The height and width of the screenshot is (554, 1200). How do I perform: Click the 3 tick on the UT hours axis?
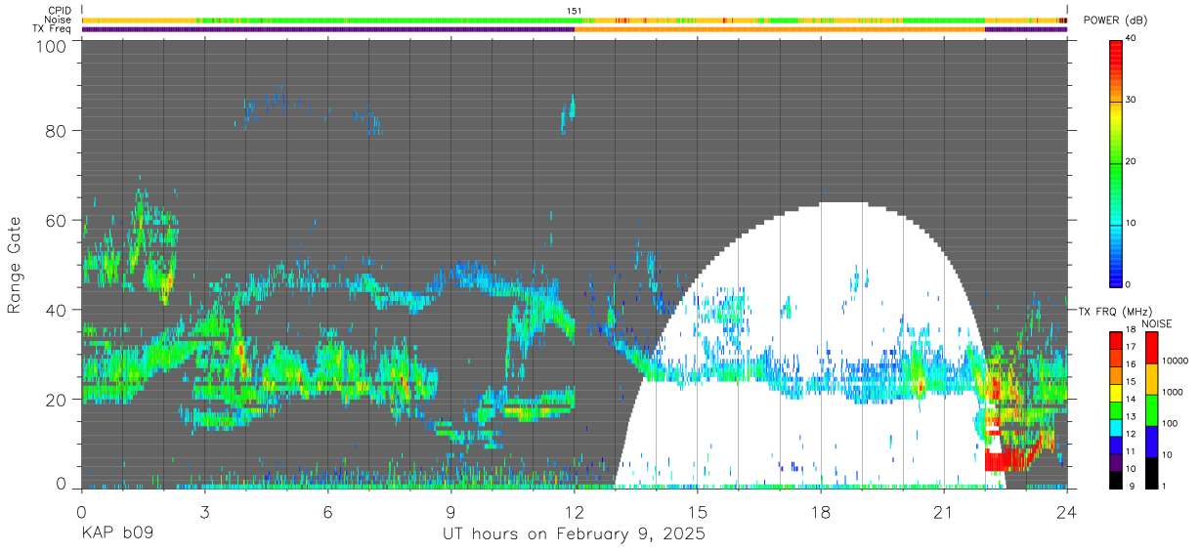(205, 512)
